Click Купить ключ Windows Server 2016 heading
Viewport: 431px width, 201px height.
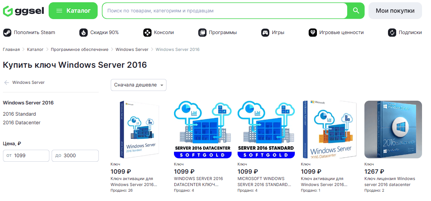coord(75,65)
